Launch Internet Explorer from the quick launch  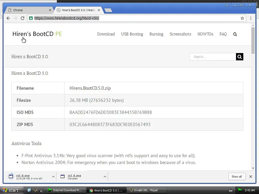coord(29,190)
